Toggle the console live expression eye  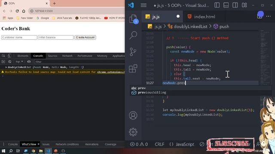click(x=29, y=62)
